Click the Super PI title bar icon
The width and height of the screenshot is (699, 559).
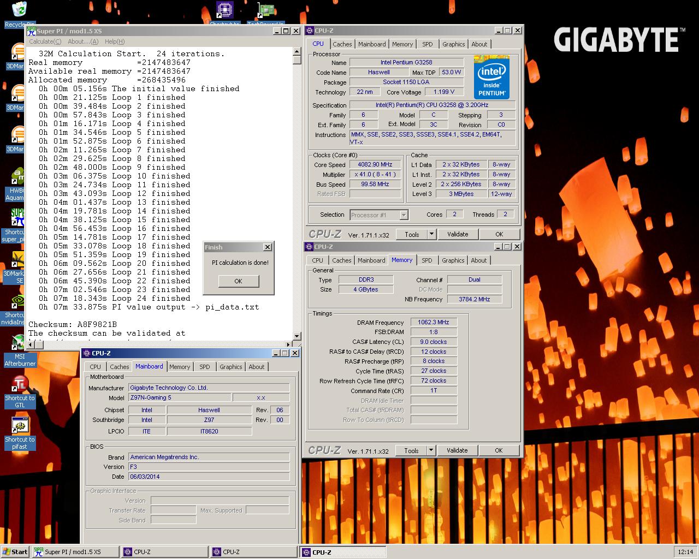tap(31, 31)
